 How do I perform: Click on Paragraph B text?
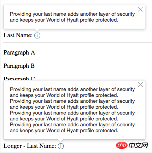pos(19,66)
